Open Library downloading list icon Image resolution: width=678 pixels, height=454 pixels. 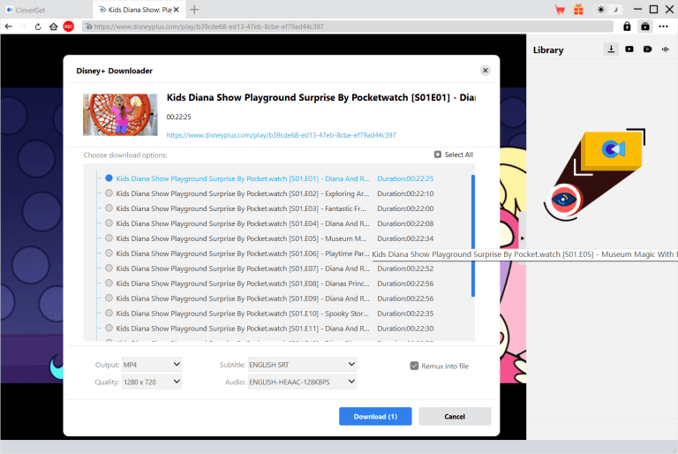click(611, 49)
